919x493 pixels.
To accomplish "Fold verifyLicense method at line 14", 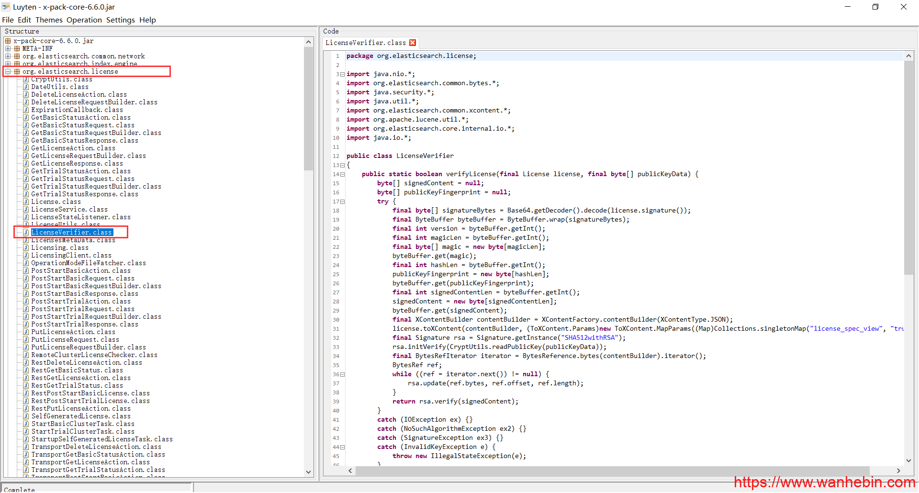I will pyautogui.click(x=342, y=174).
